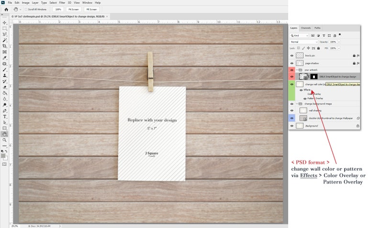Select the Eraser tool
380x228 pixels.
coord(4,87)
